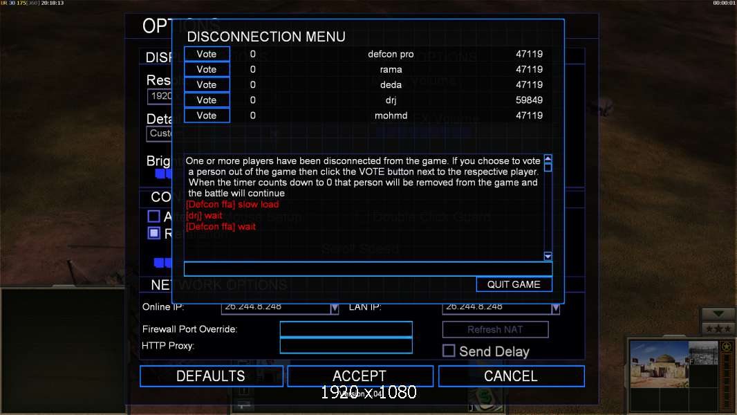
Task: Click the Detail dropdown showing Custom
Action: (160, 134)
